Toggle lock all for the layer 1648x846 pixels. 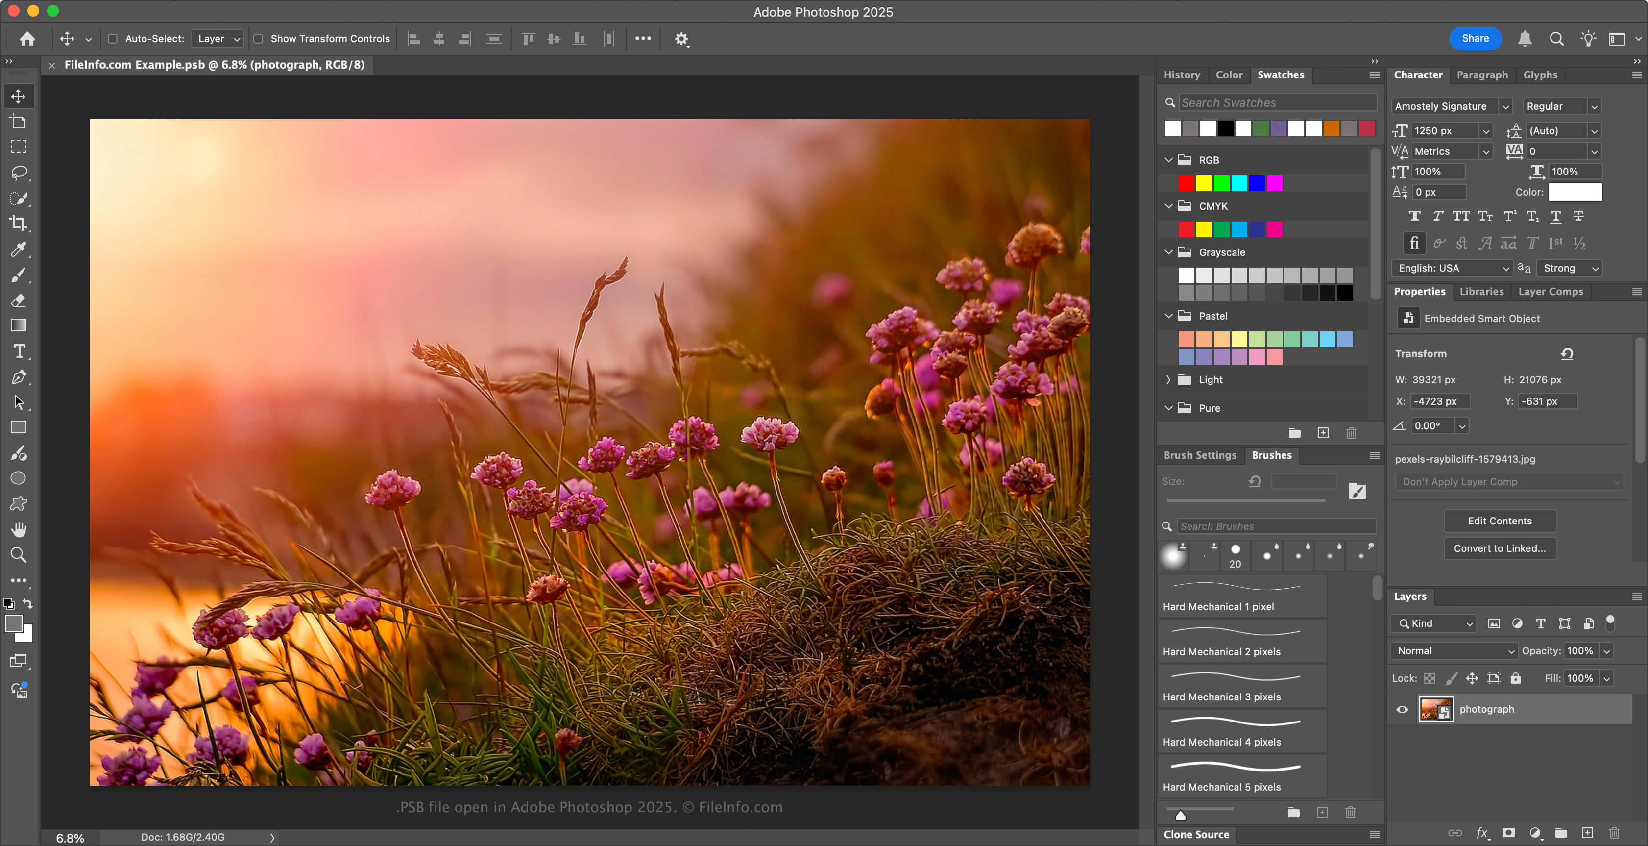tap(1516, 678)
